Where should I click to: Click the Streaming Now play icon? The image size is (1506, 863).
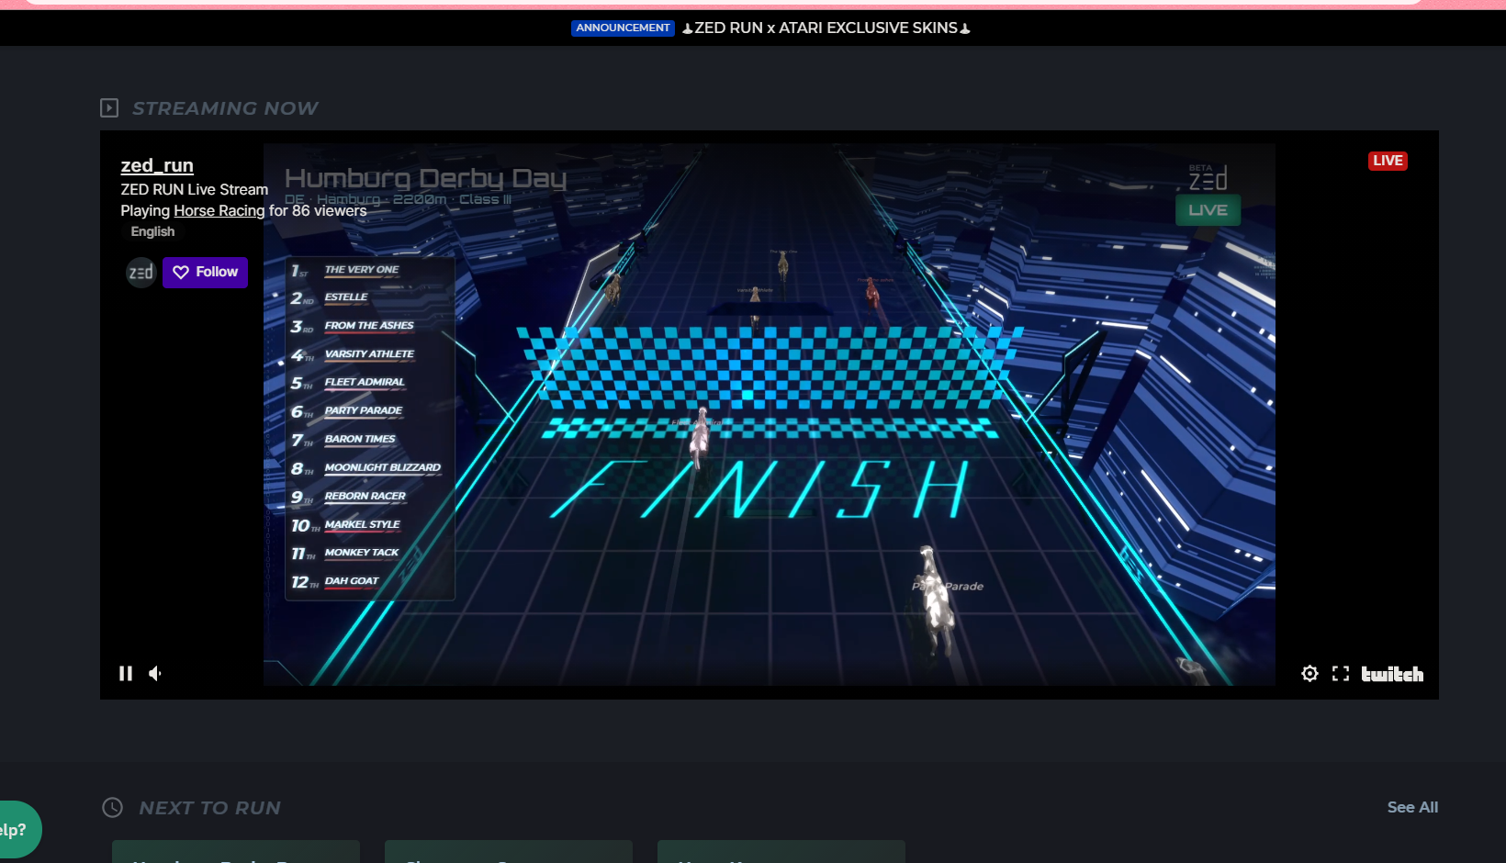[x=109, y=108]
